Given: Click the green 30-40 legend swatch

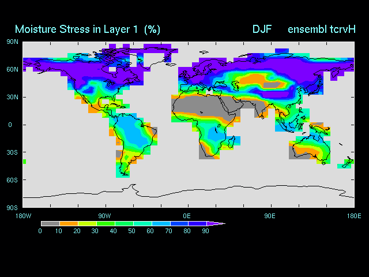Looking at the screenshot, I should (106, 223).
